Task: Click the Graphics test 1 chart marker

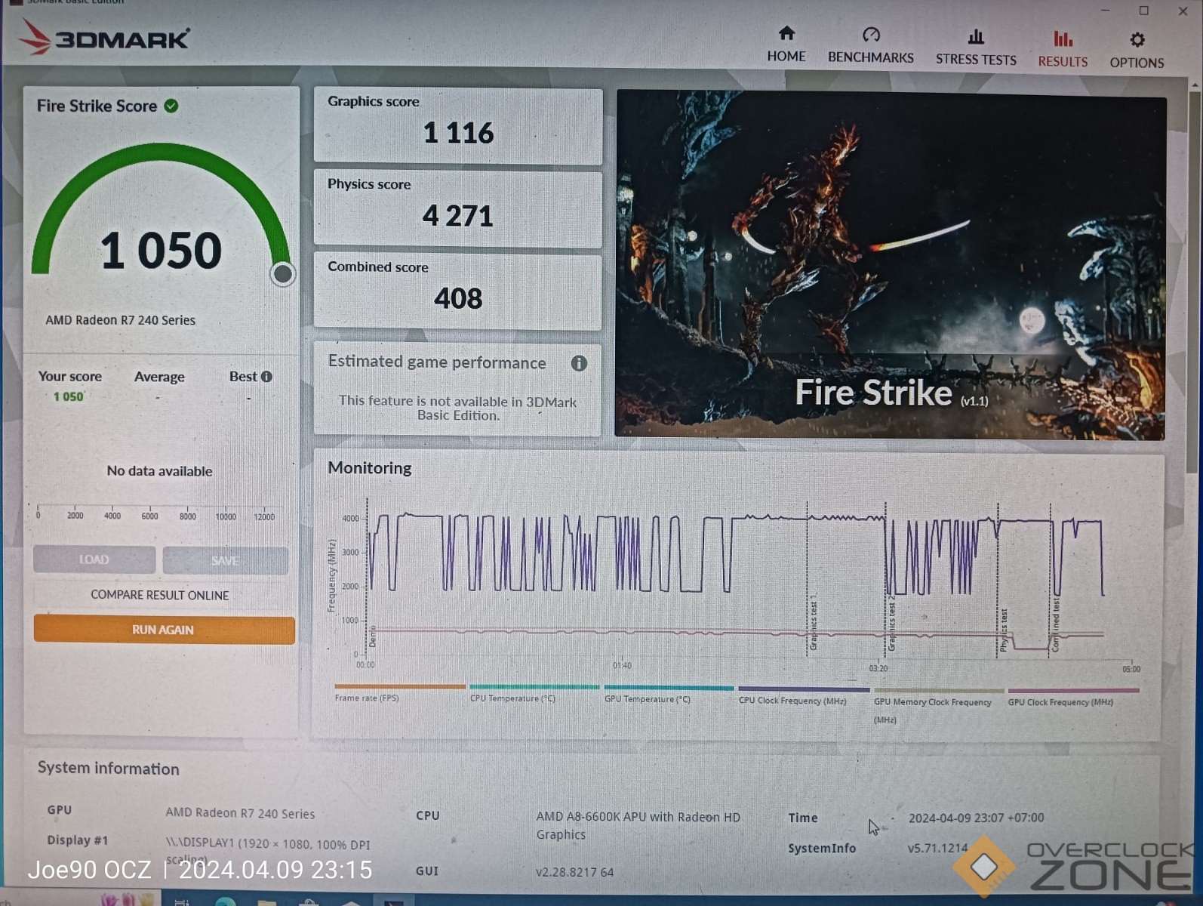Action: click(814, 623)
